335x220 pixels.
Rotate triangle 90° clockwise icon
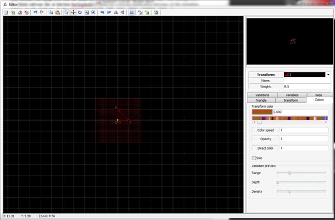(109, 12)
